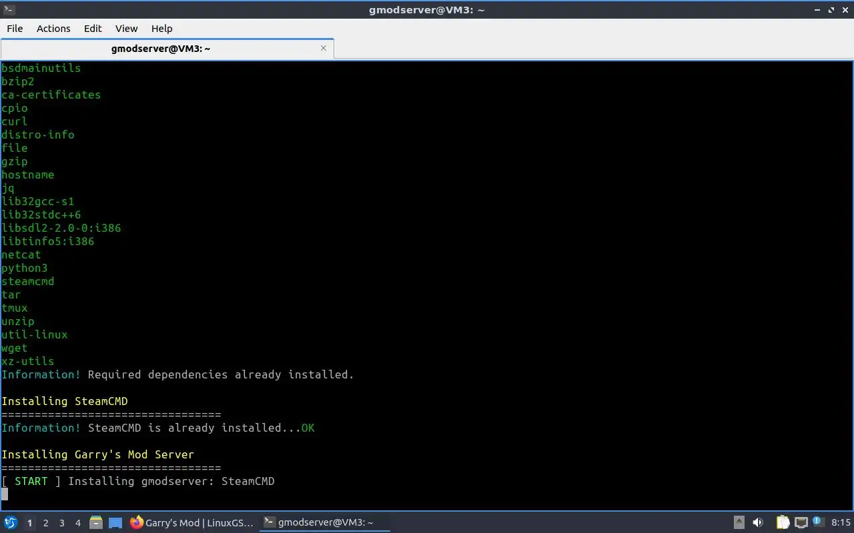Click the bzip2 line
The width and height of the screenshot is (854, 533).
pyautogui.click(x=18, y=81)
